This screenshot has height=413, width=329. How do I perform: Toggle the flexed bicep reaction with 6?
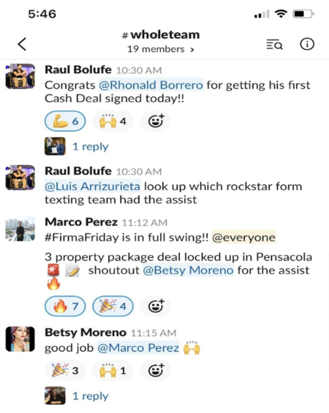65,121
